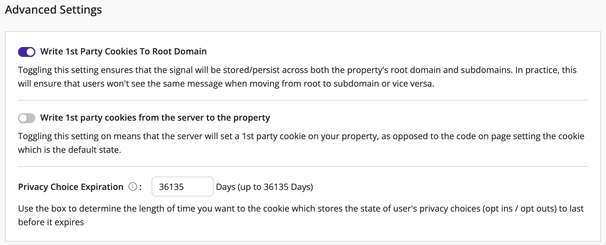Click the text 'before it expires'
606x245 pixels.
coord(51,222)
